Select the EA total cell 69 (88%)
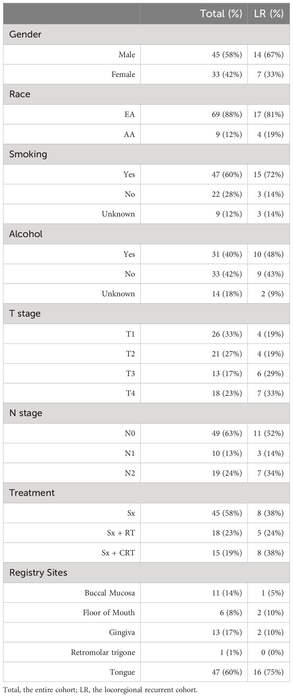The image size is (293, 697). click(x=227, y=114)
